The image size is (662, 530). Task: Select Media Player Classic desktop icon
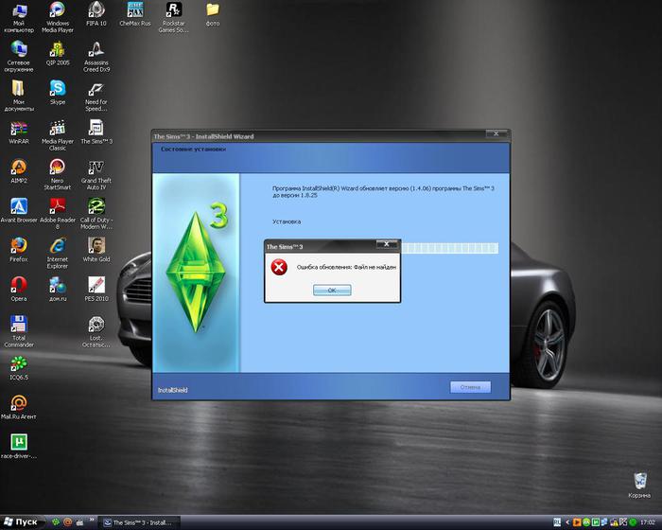(x=58, y=135)
